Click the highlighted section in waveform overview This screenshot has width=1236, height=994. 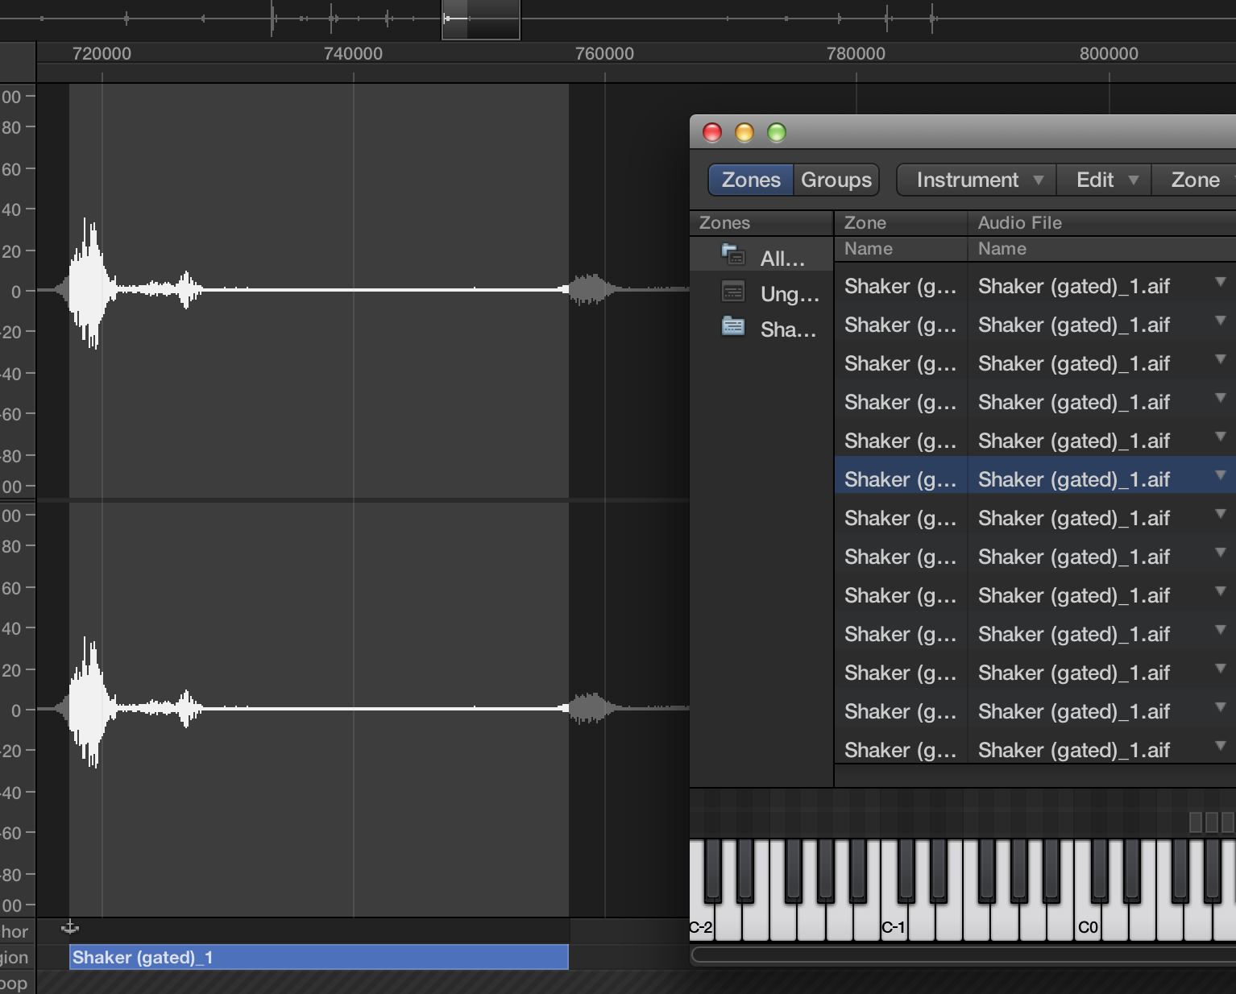481,19
